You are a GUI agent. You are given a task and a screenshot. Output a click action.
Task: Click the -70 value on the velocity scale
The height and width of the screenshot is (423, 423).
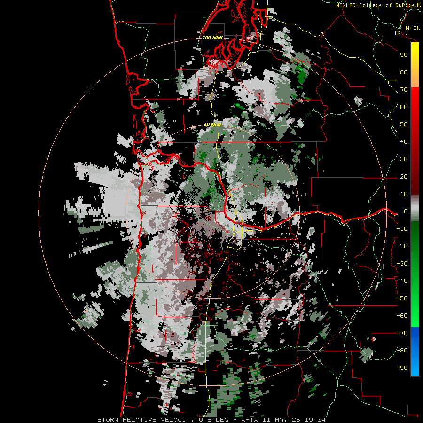pos(402,333)
